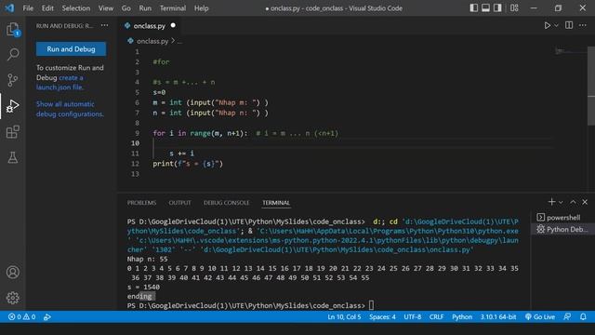Change UTF-8 encoding in status bar
The width and height of the screenshot is (595, 335).
tap(413, 316)
